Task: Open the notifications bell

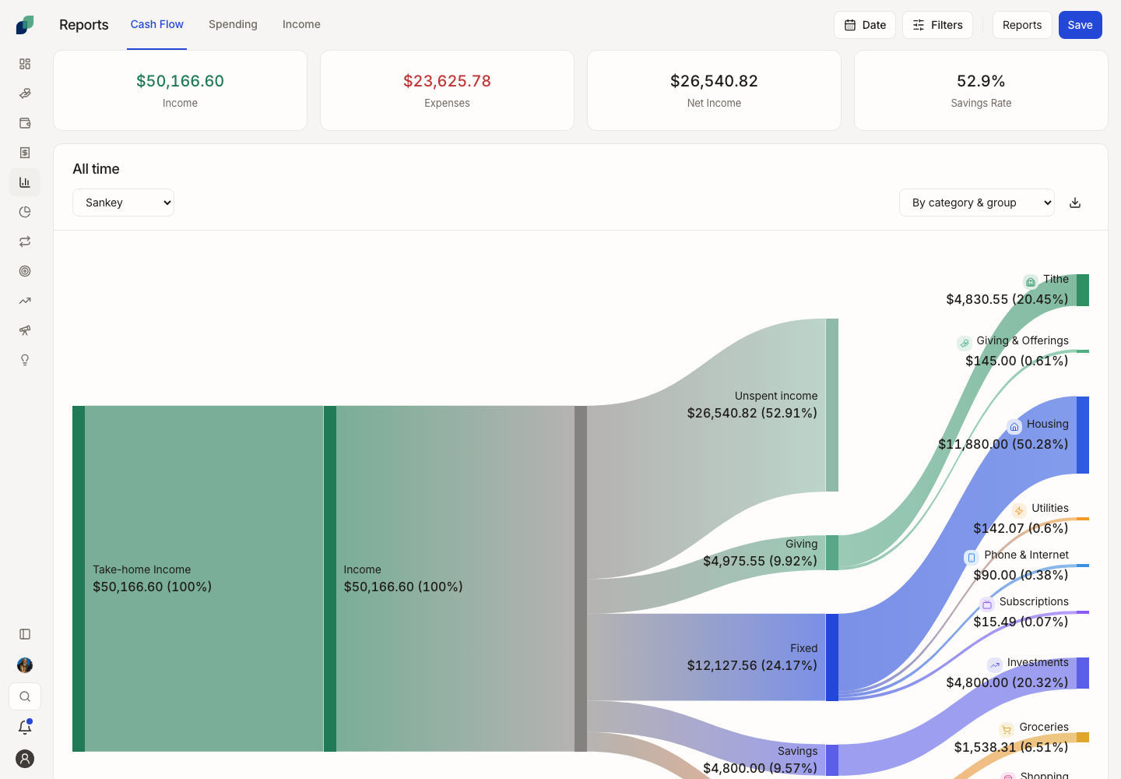Action: point(25,728)
